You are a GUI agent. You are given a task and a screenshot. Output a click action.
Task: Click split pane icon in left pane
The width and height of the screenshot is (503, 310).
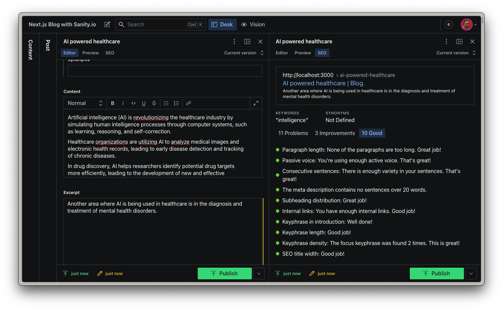click(247, 41)
